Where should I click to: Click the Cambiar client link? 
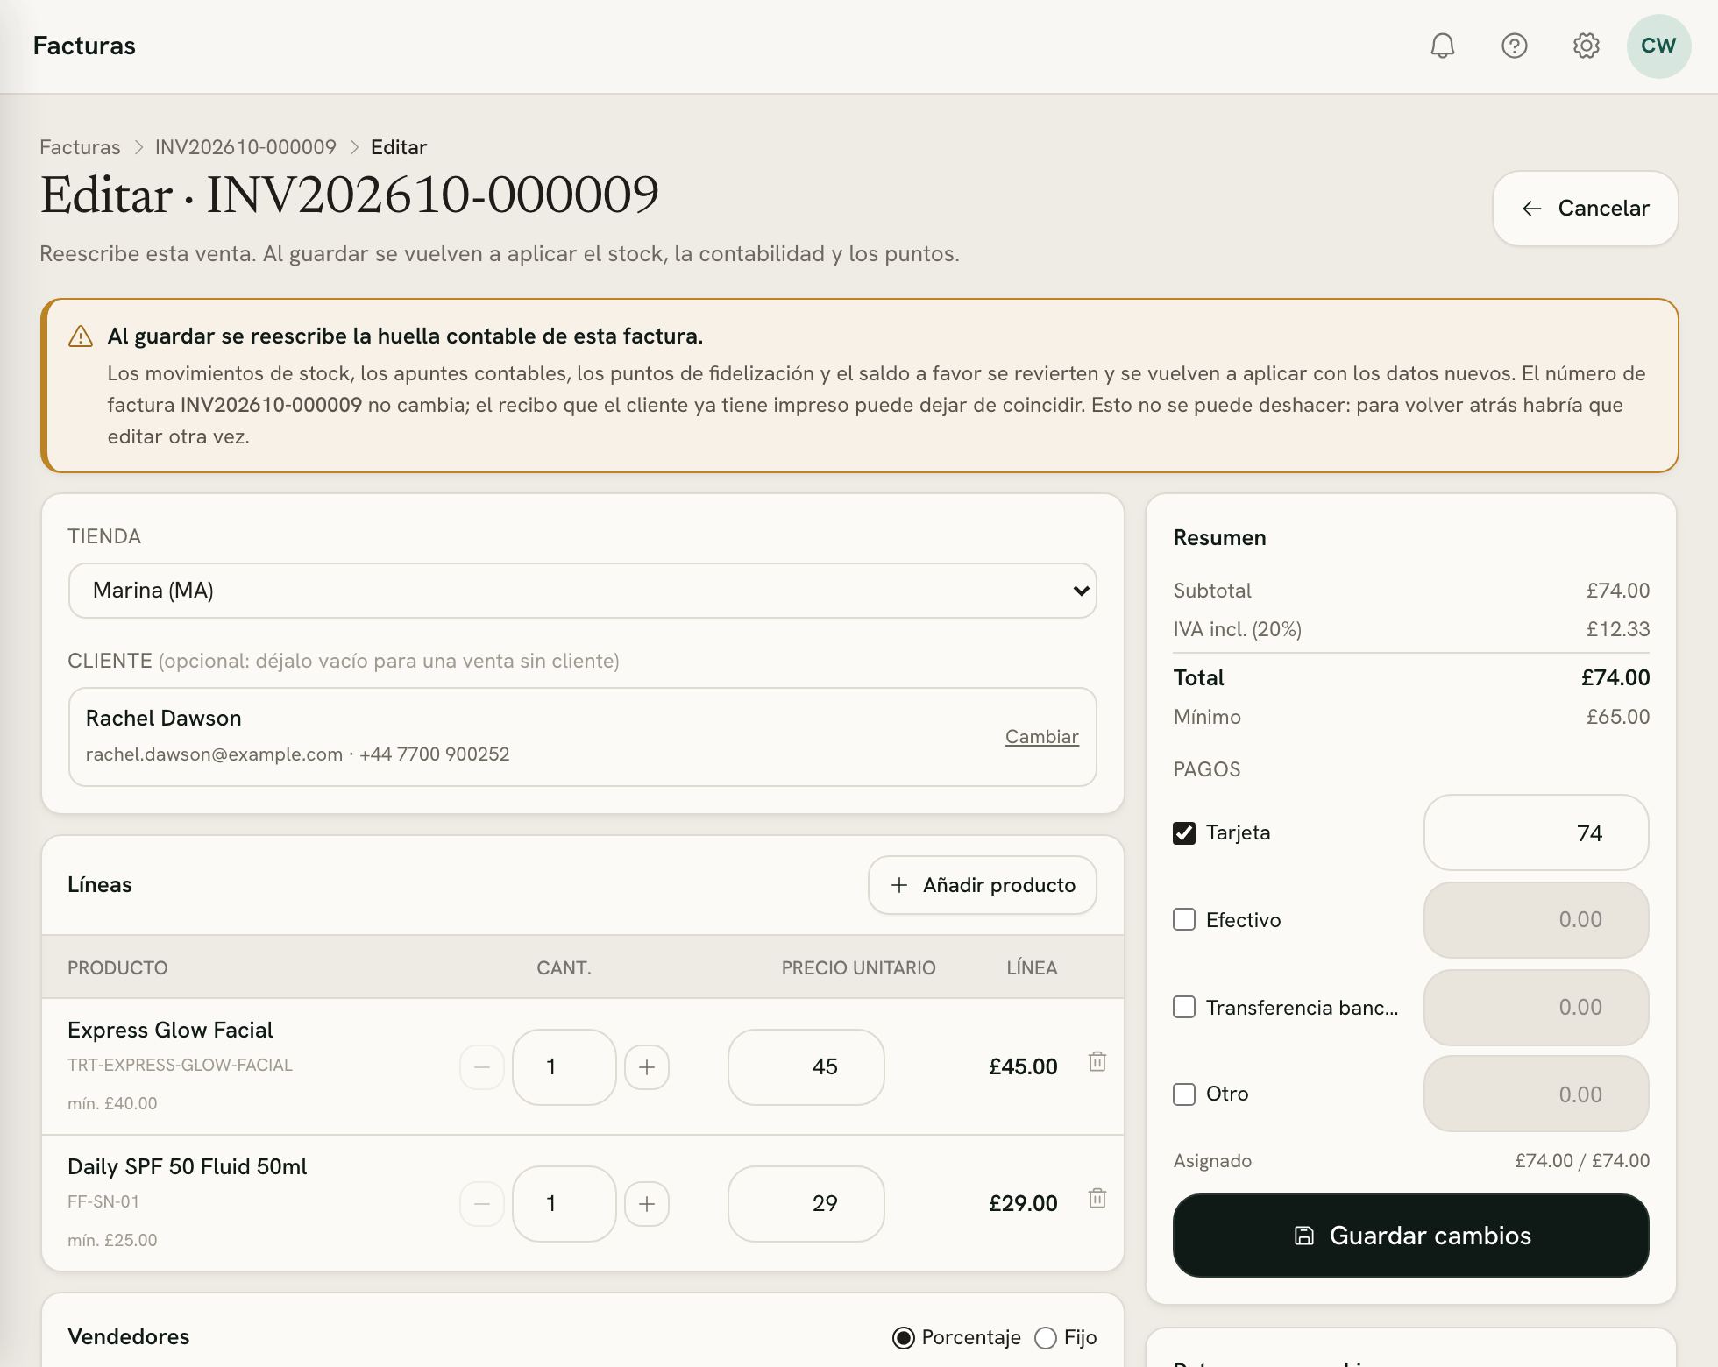point(1041,737)
